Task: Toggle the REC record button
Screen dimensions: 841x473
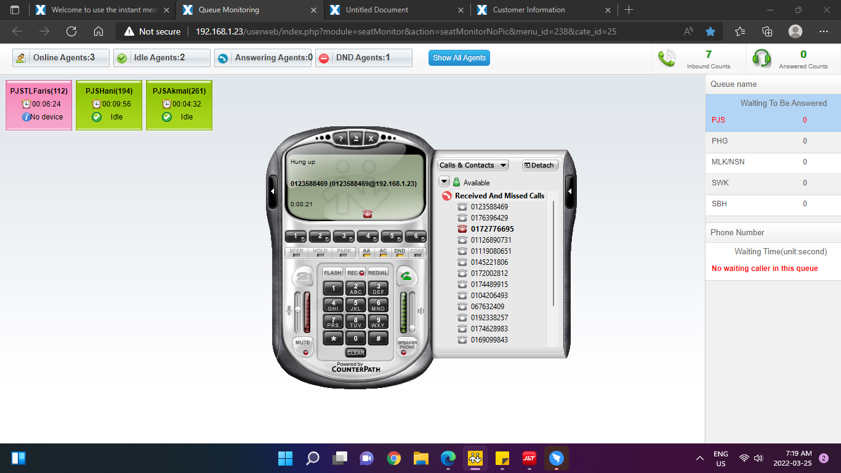Action: coord(355,273)
